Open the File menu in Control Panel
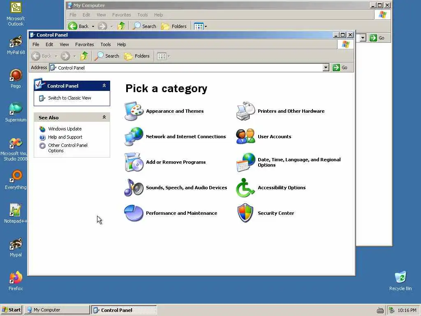Image resolution: width=421 pixels, height=316 pixels. [36, 44]
